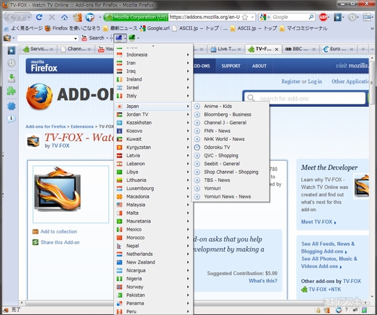The image size is (377, 315).
Task: Open the TV-FOX toolbar dropdown arrow
Action: pos(125,38)
